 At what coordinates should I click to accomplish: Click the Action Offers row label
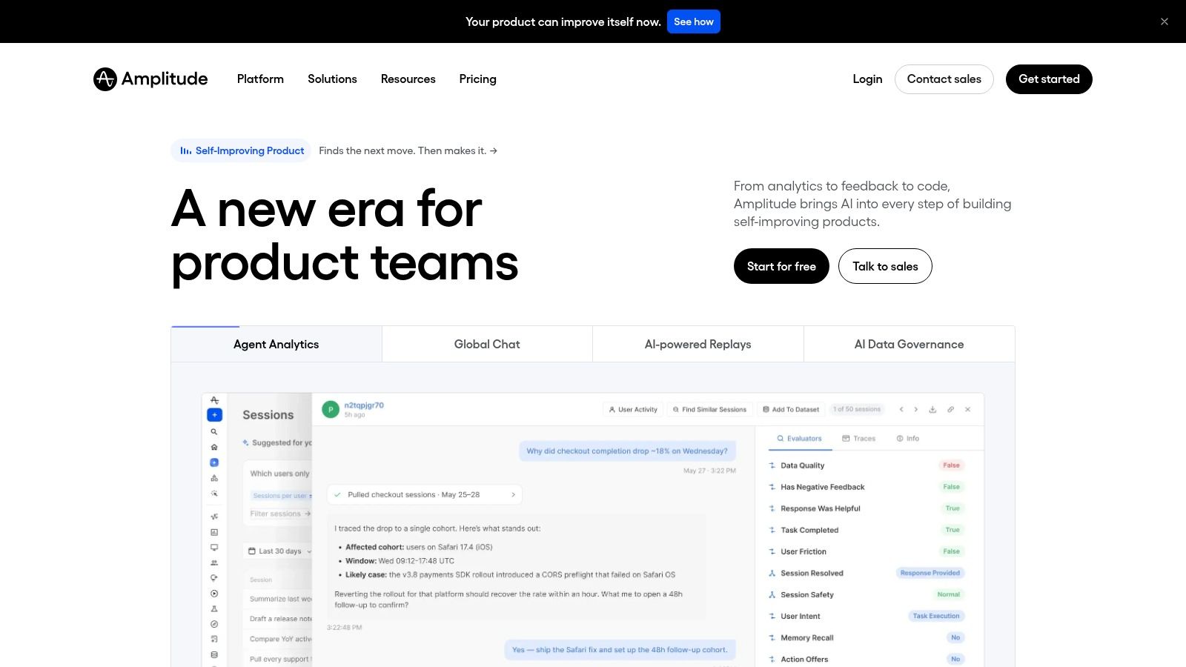(x=804, y=659)
